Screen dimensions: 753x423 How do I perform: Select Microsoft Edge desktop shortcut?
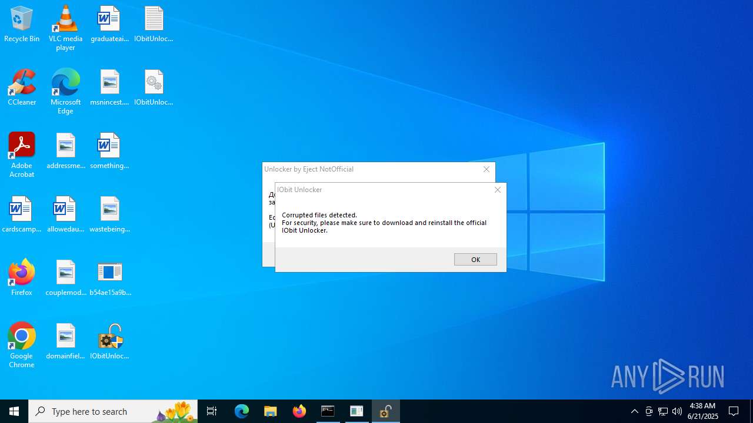coord(65,92)
